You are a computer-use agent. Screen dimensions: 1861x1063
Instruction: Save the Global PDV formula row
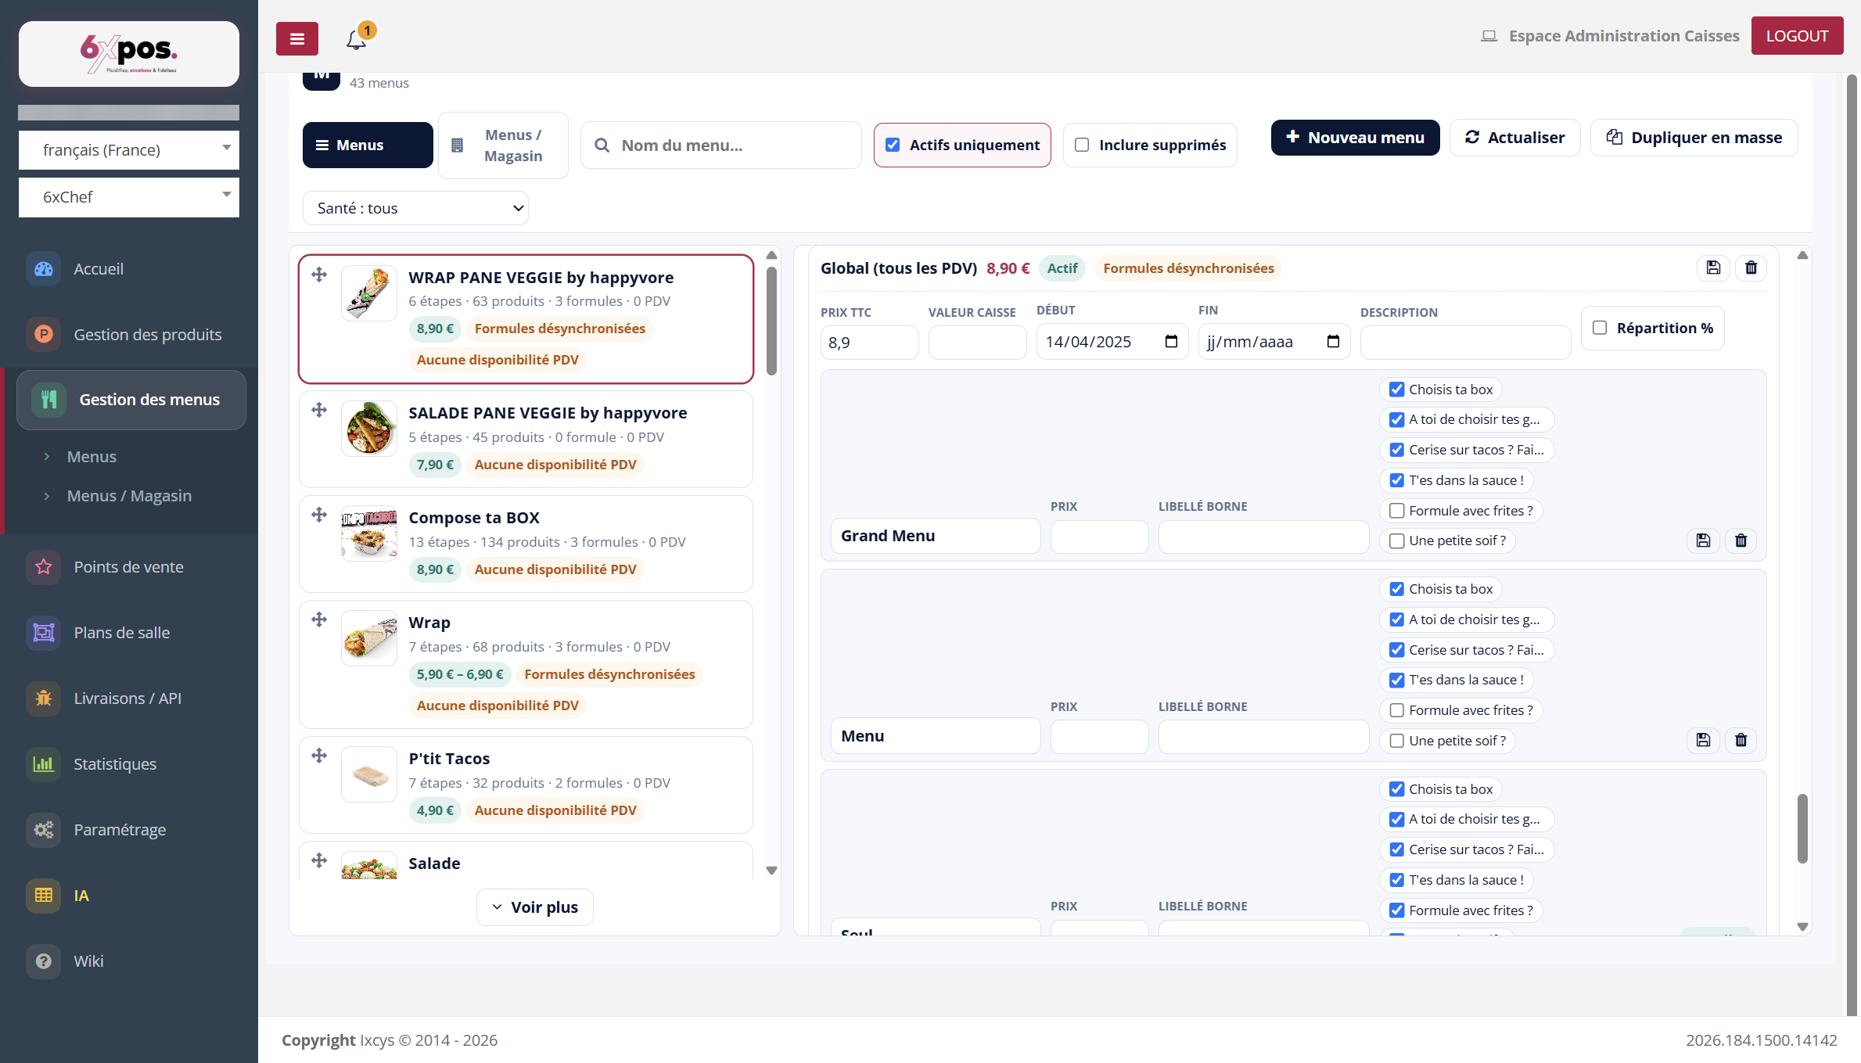click(x=1713, y=268)
